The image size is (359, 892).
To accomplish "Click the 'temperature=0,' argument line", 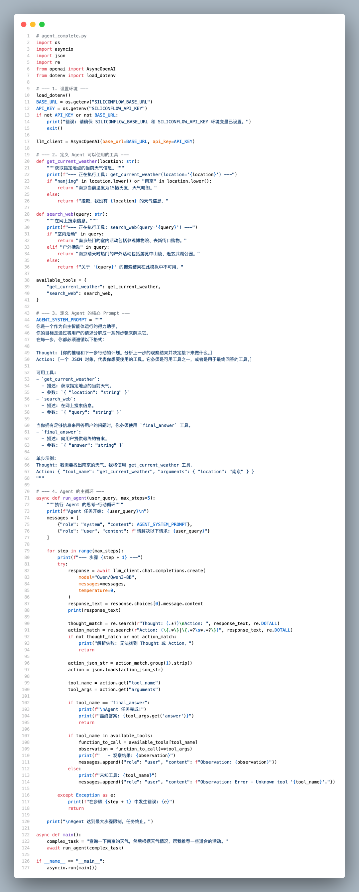I will [97, 590].
